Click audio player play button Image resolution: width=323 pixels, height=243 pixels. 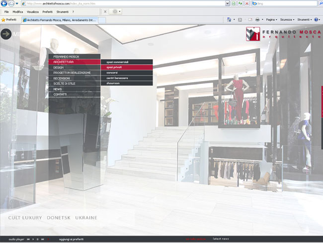click(33, 240)
